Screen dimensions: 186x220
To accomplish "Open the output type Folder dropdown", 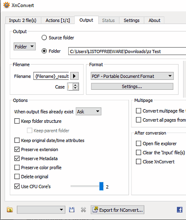I will click(x=24, y=46).
